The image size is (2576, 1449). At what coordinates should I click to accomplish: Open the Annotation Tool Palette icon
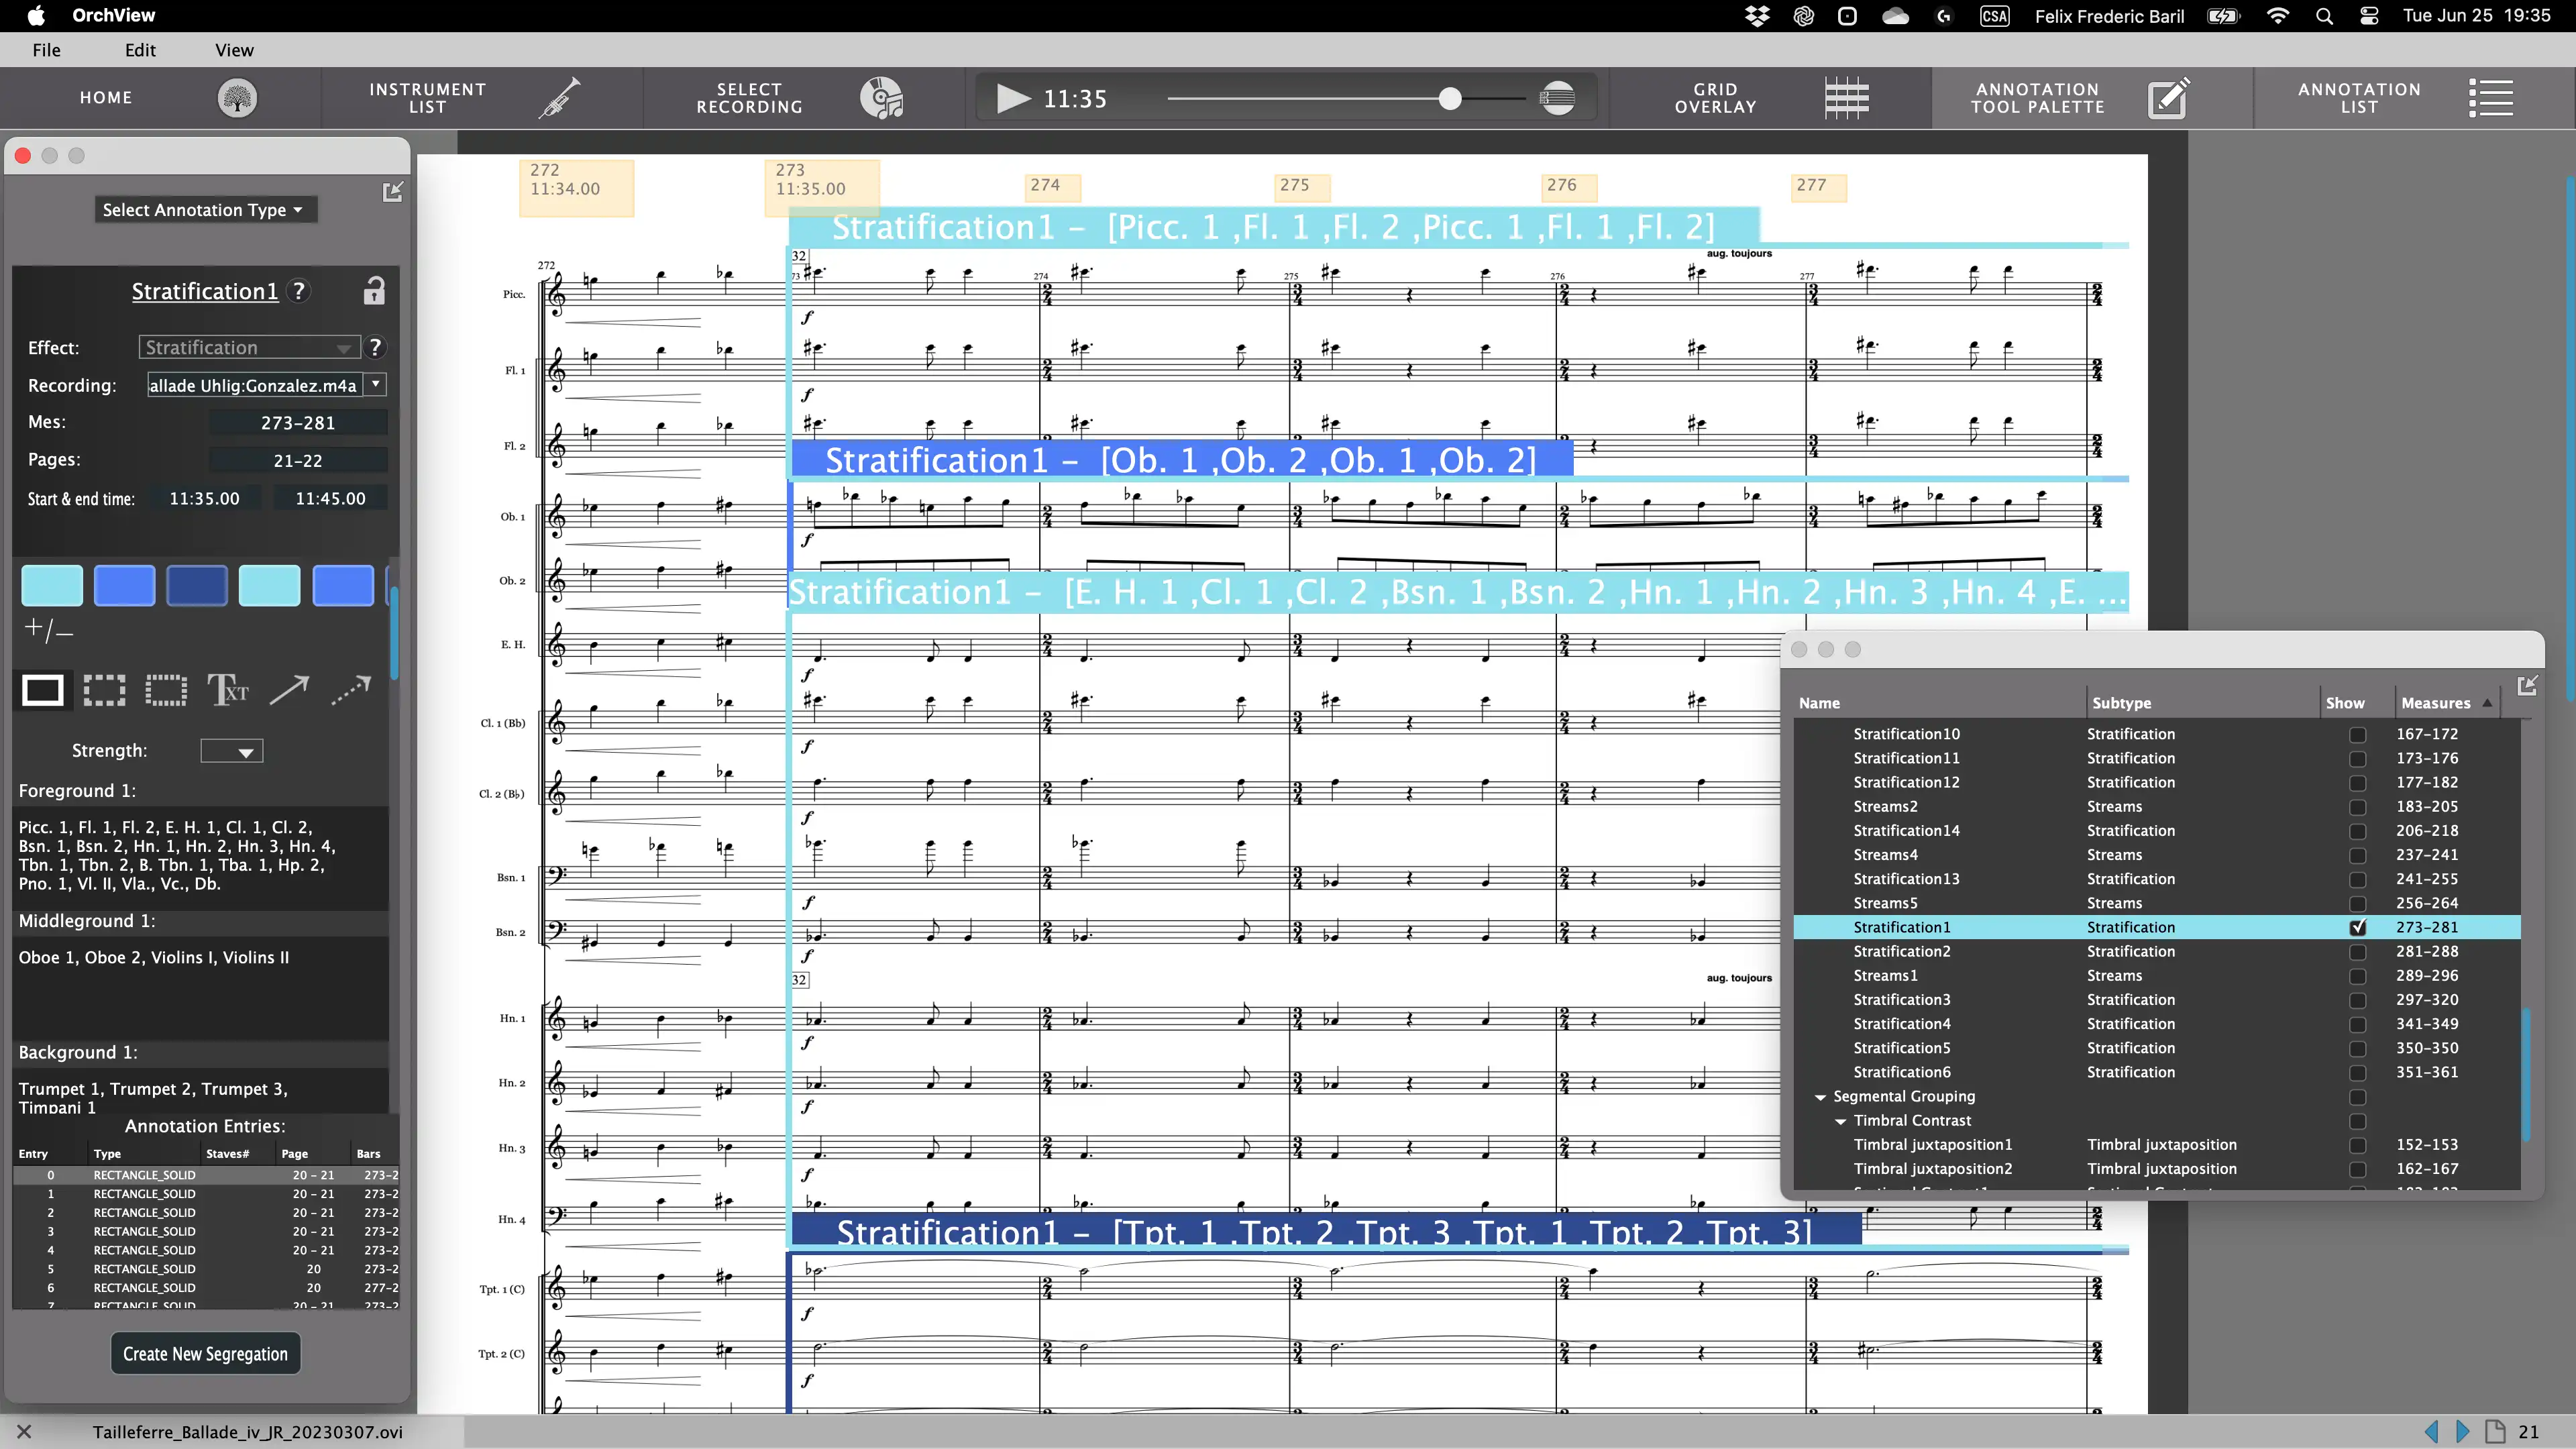click(2168, 98)
